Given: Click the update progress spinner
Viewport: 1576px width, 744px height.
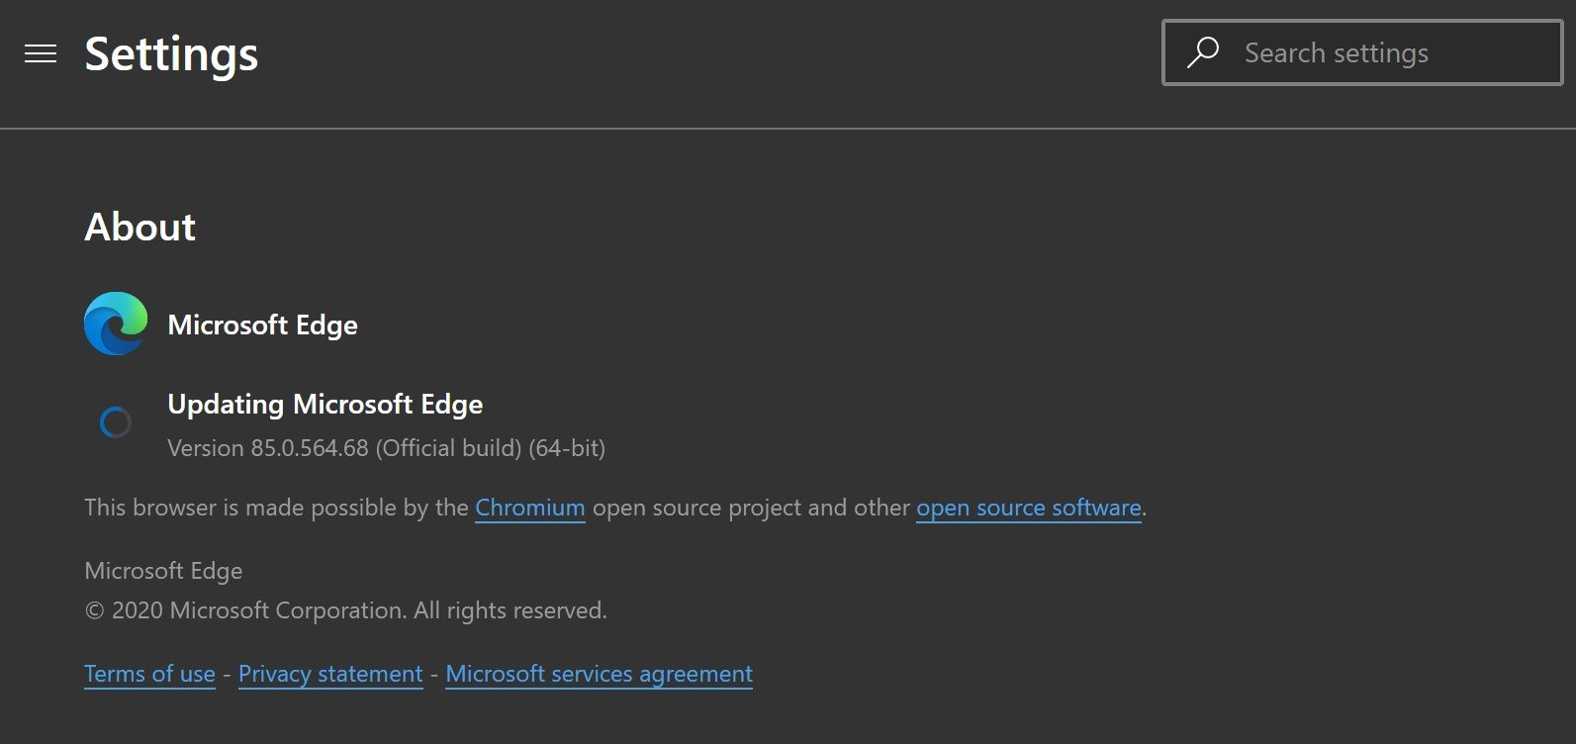Looking at the screenshot, I should pos(116,422).
